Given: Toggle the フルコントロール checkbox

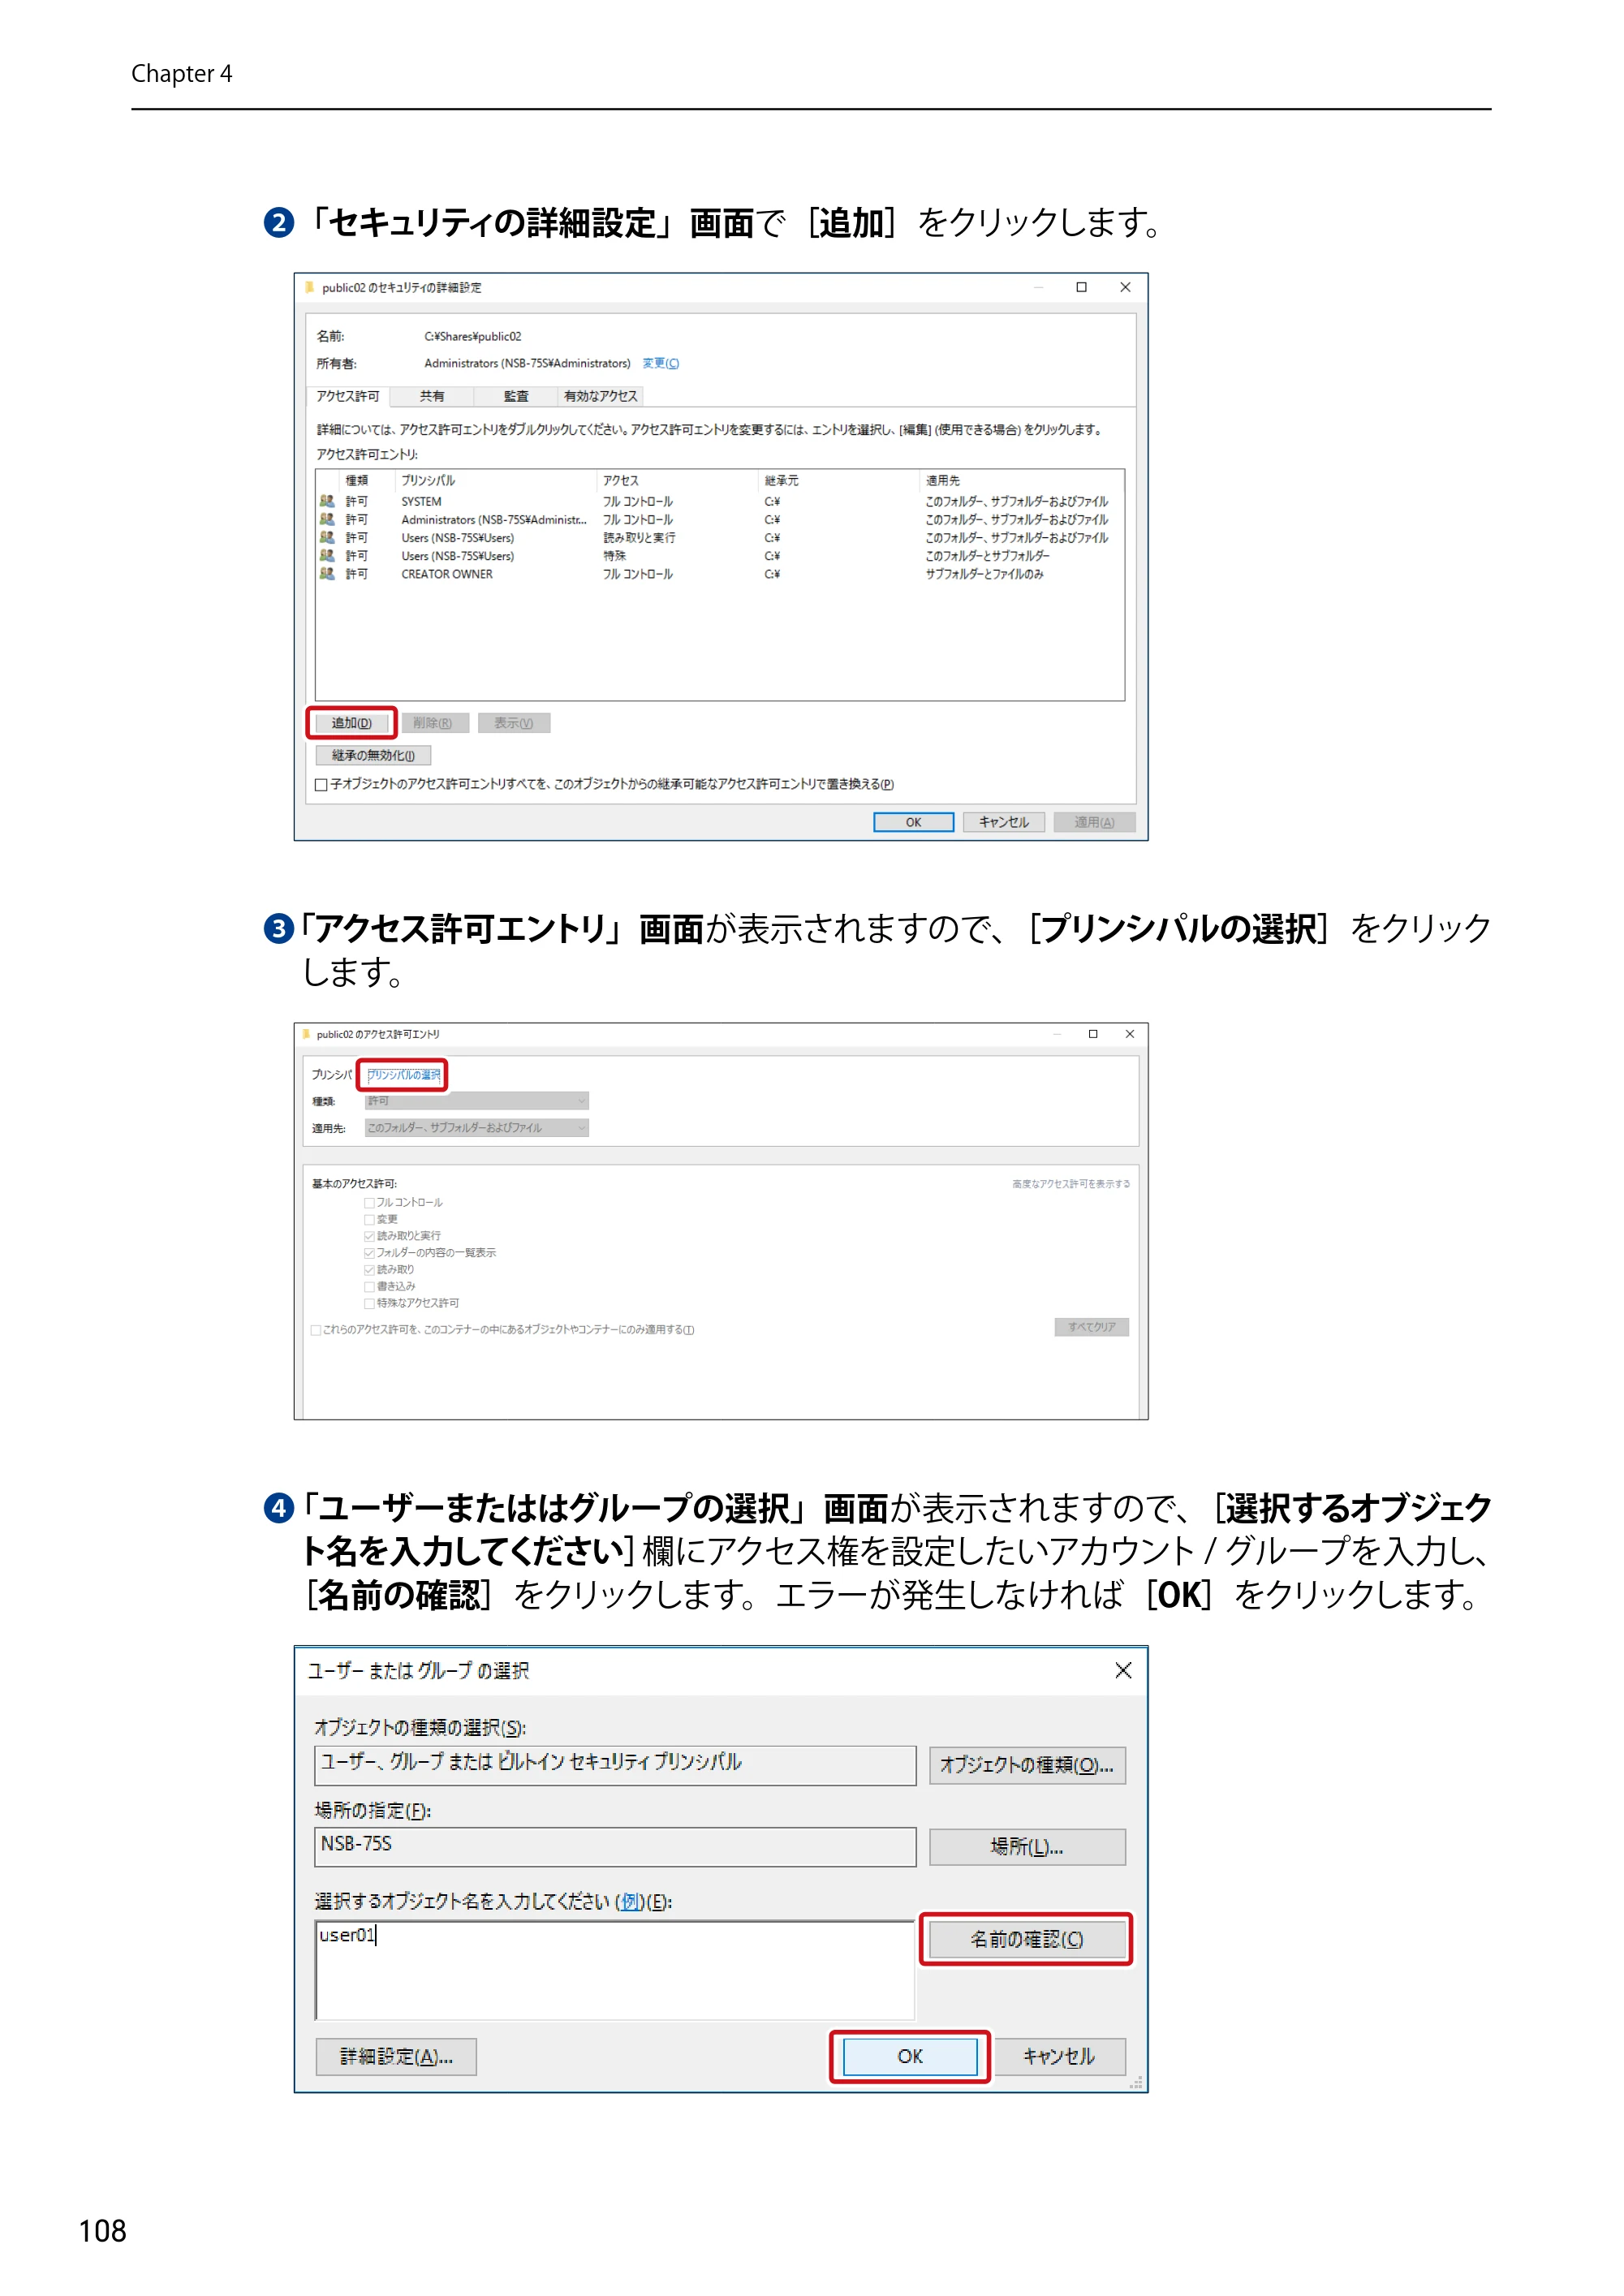Looking at the screenshot, I should [x=370, y=1203].
